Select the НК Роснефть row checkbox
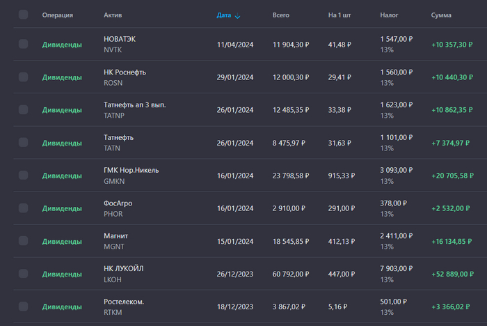 [x=24, y=77]
